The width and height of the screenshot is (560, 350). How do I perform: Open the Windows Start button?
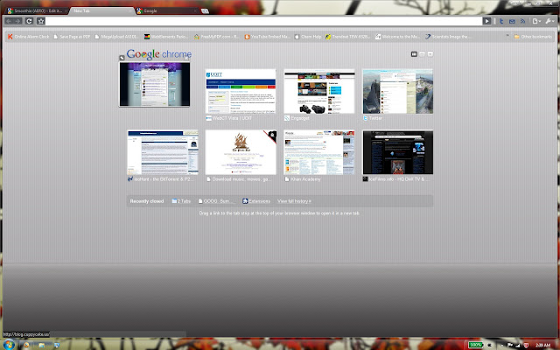(9, 345)
